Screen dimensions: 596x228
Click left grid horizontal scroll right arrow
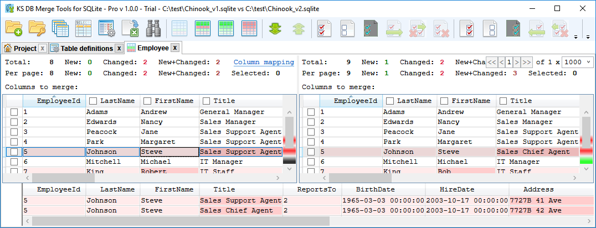pyautogui.click(x=278, y=178)
